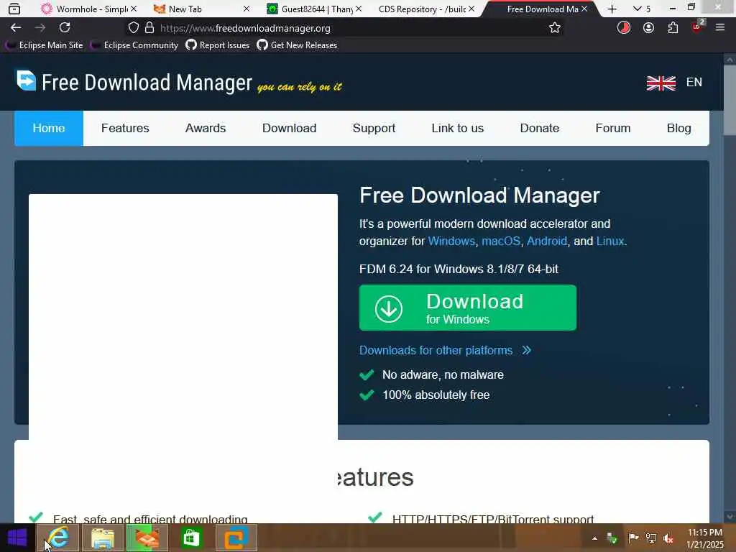
Task: Click the network tray icon
Action: (x=651, y=538)
